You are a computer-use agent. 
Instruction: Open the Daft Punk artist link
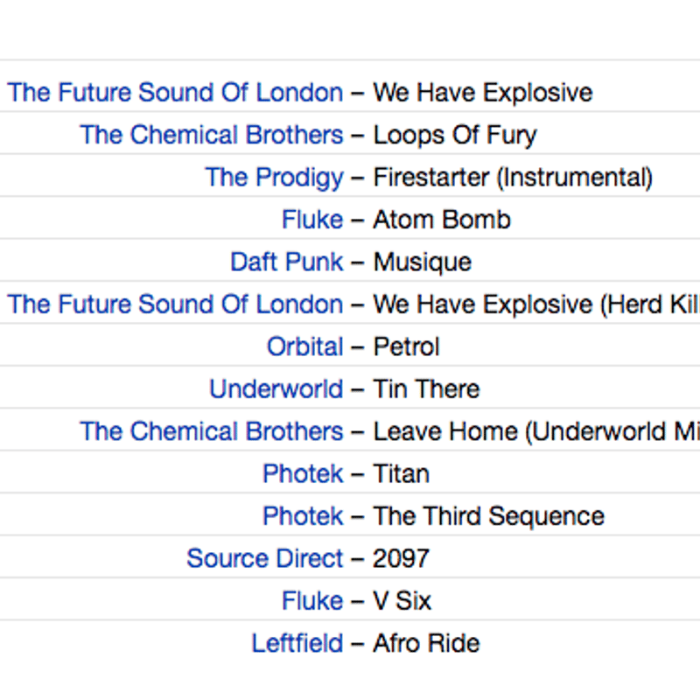pyautogui.click(x=287, y=262)
